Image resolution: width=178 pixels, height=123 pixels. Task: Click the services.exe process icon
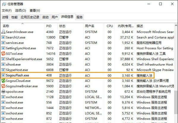tap(3, 43)
